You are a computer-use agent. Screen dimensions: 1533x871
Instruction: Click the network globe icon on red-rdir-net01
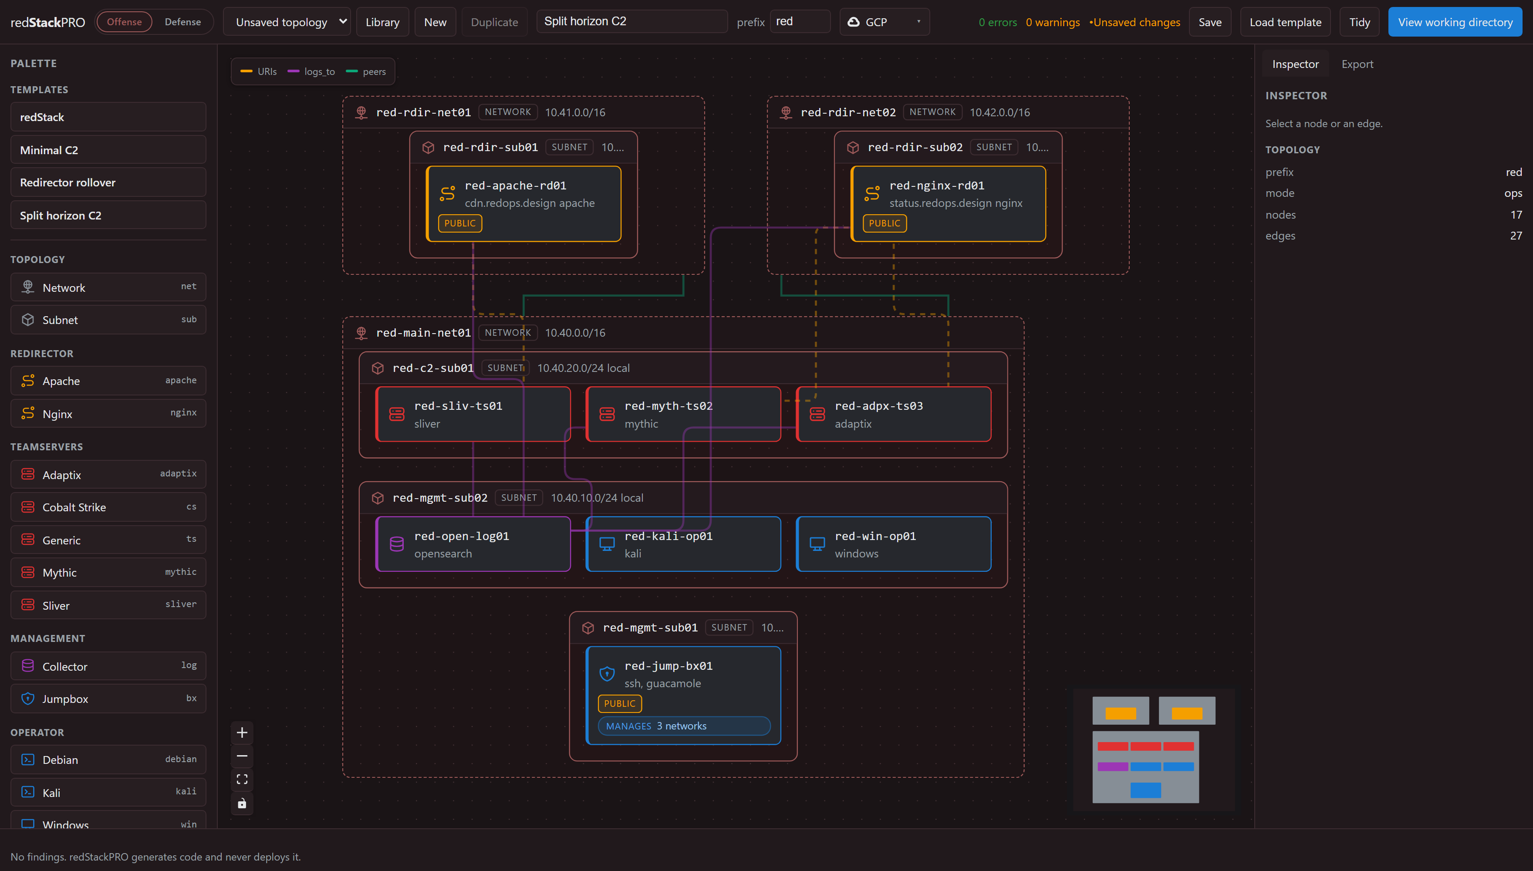361,112
